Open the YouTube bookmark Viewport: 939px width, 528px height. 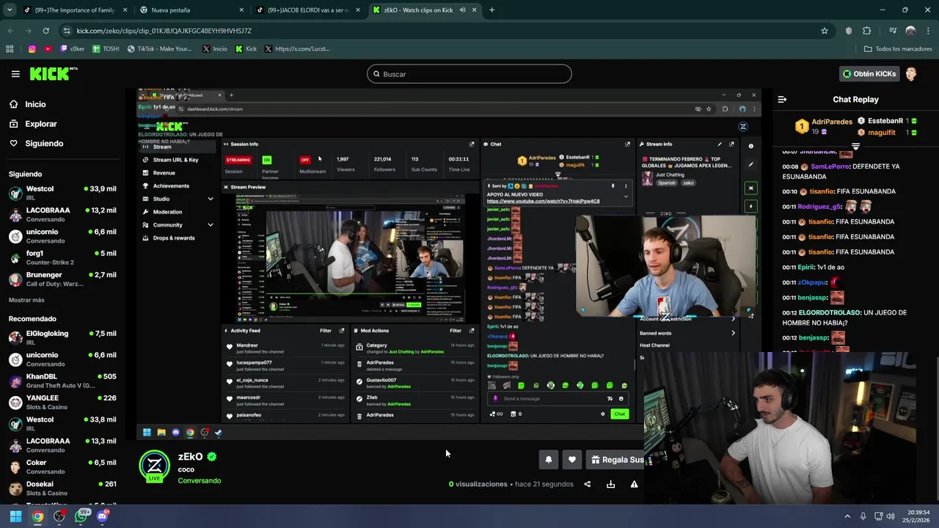click(48, 49)
